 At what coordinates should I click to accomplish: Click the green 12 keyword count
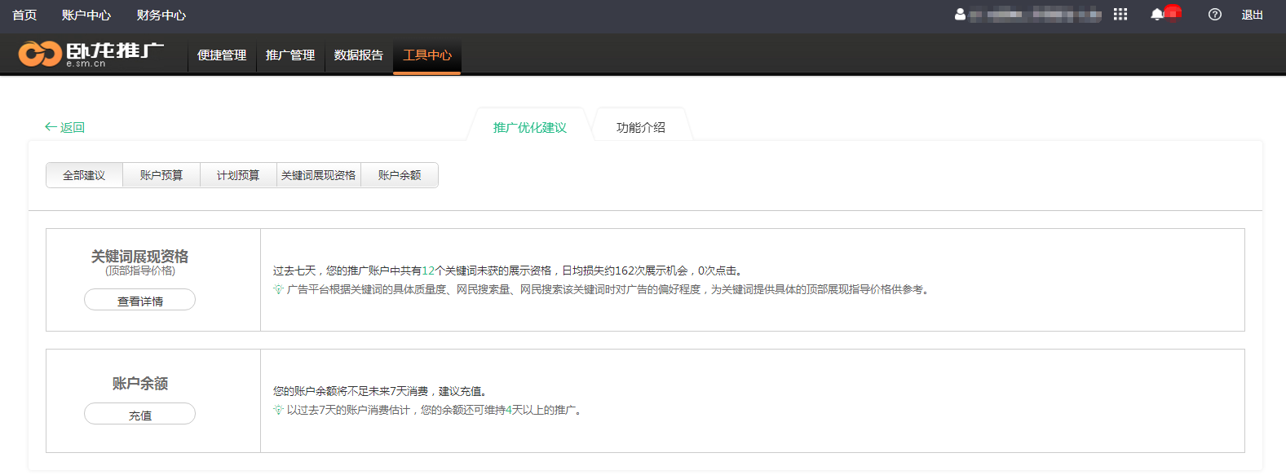[x=428, y=270]
